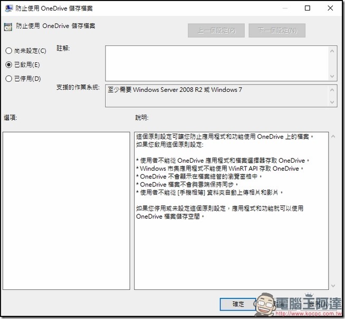Click the 上一個設定(P) button
The height and width of the screenshot is (319, 345).
[216, 31]
